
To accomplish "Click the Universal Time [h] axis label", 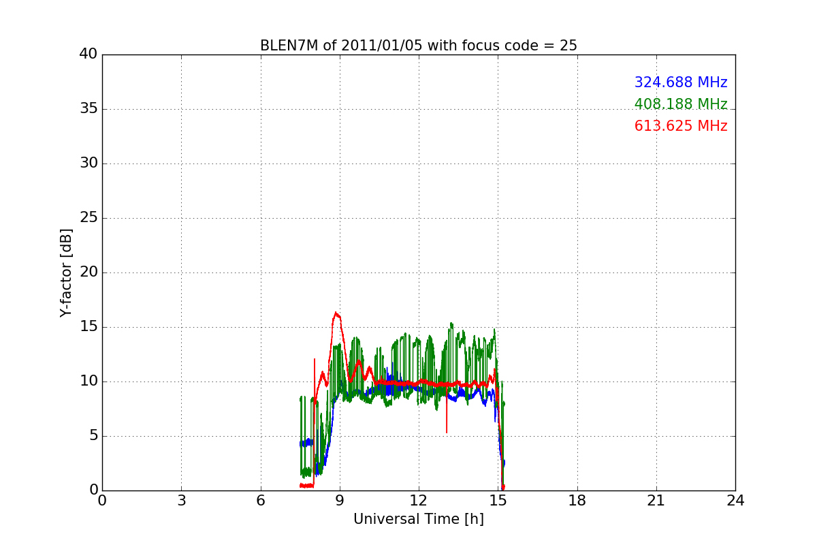I will click(418, 519).
